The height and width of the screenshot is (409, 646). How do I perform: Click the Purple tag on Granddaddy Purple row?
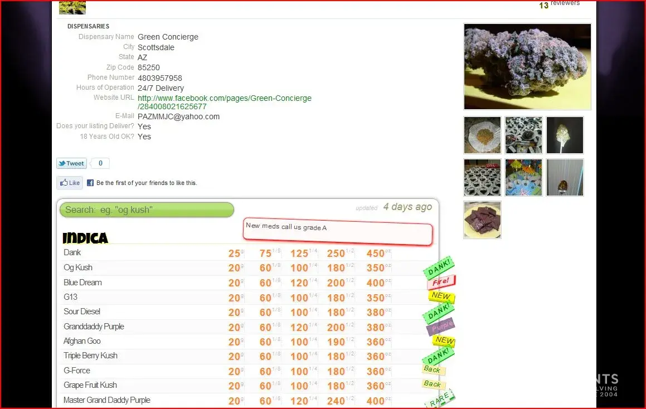tap(441, 326)
